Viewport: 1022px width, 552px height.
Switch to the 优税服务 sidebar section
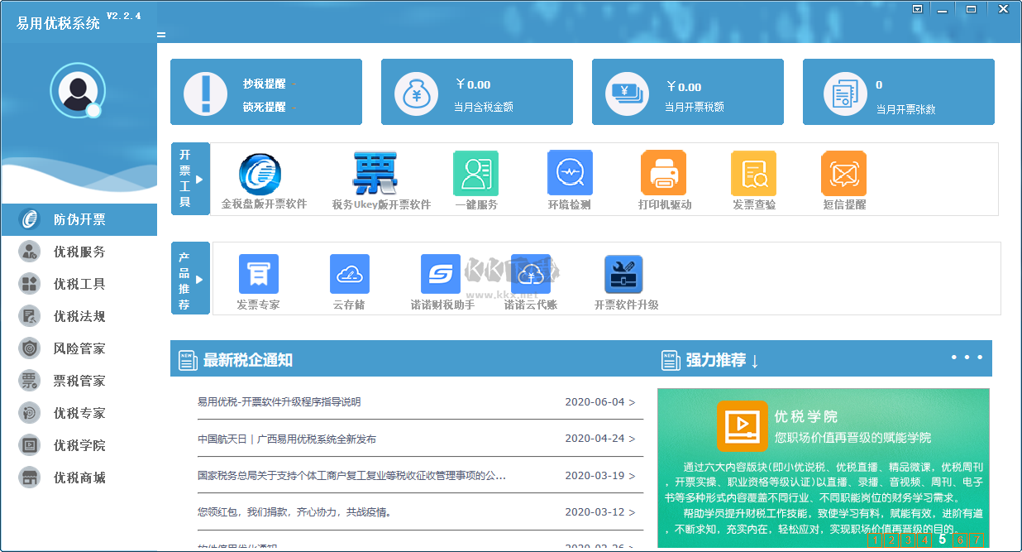(79, 251)
